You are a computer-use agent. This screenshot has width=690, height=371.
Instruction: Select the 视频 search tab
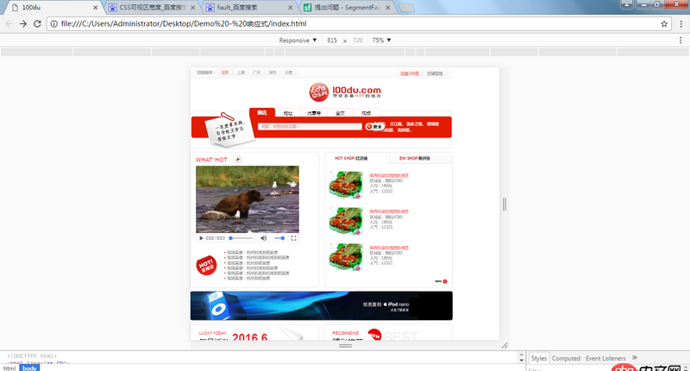[366, 113]
